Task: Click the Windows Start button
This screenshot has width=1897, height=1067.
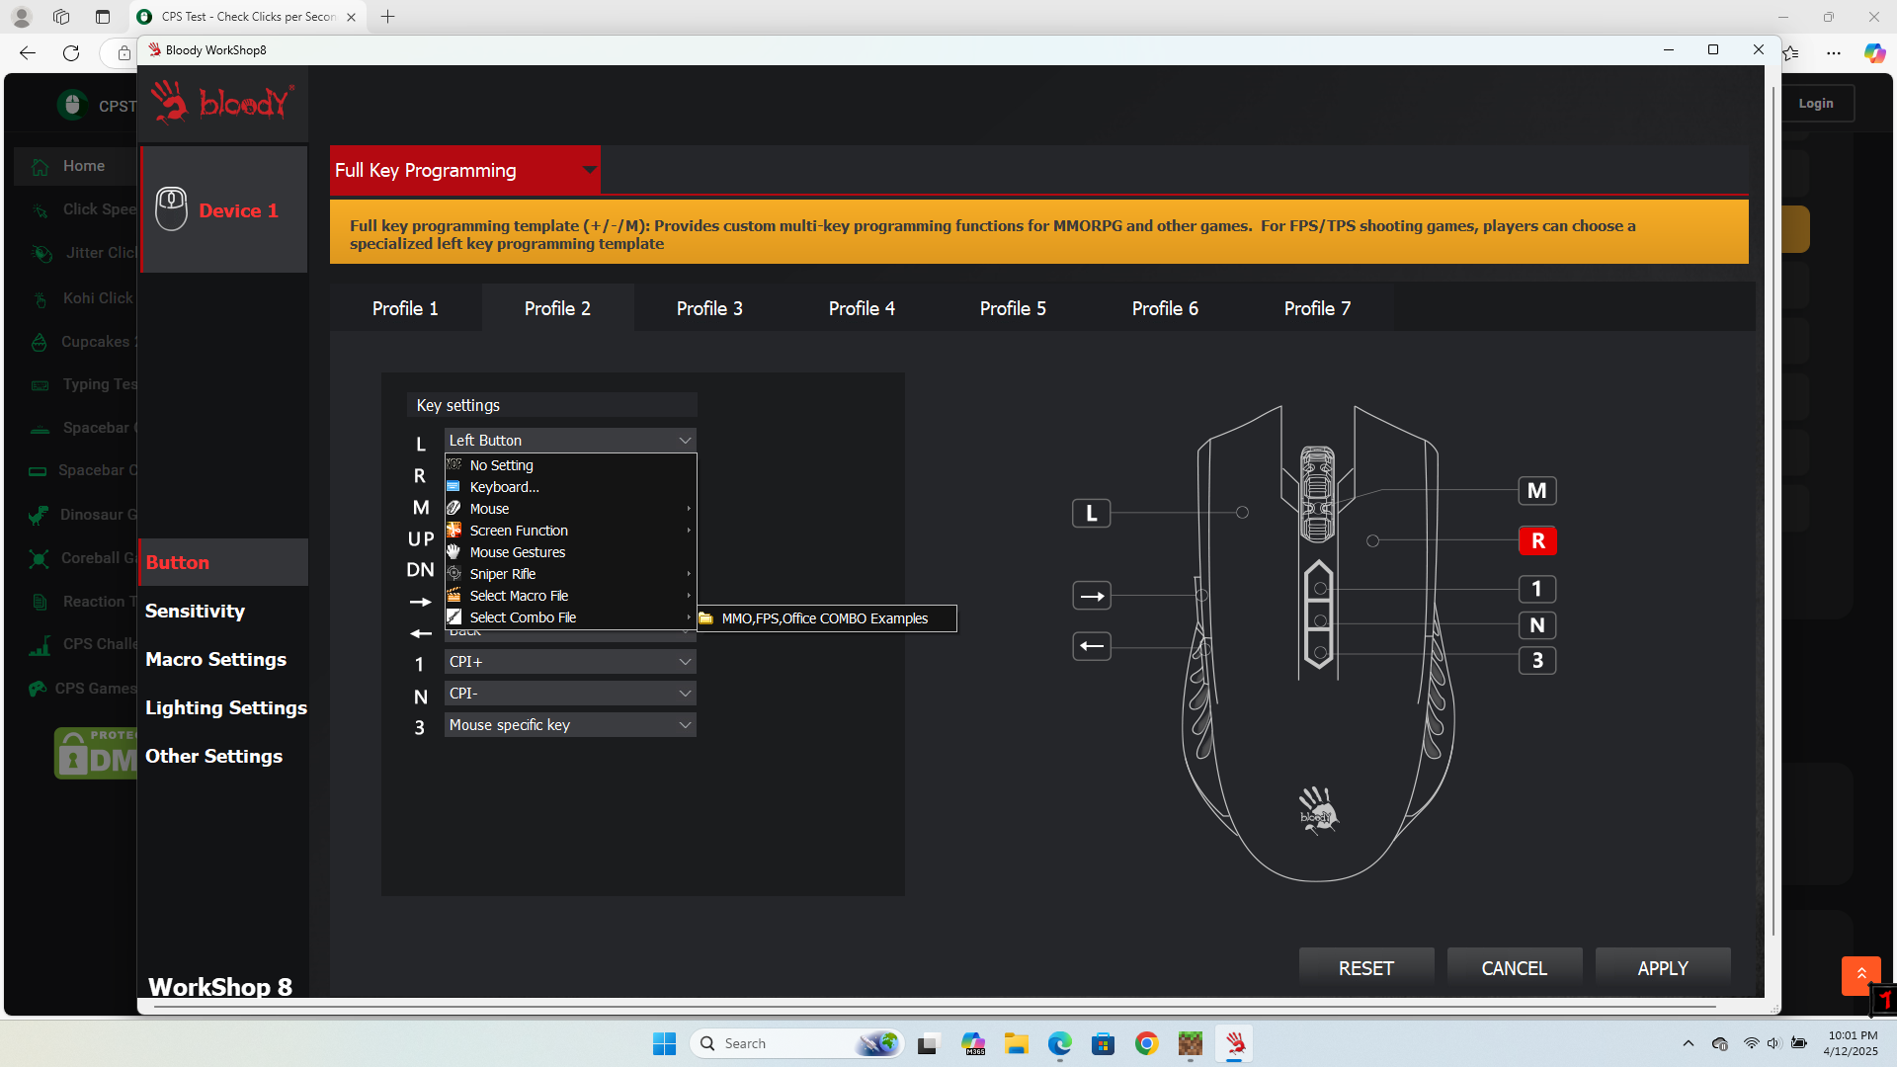Action: (664, 1043)
